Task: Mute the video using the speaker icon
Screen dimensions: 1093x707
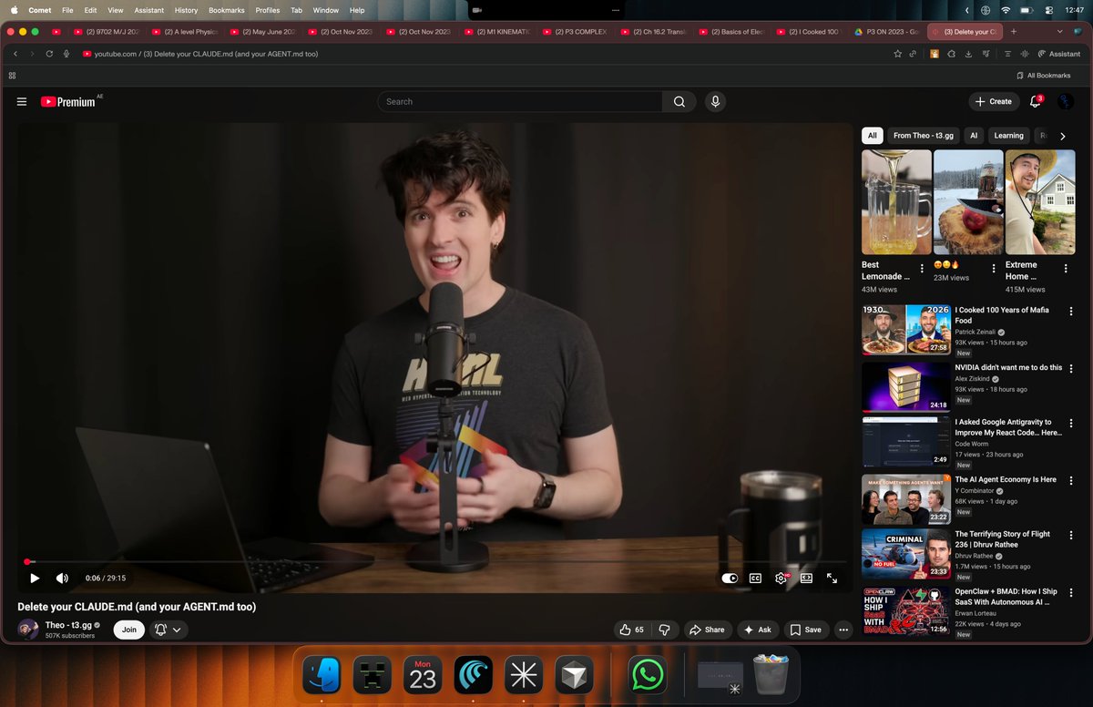Action: pyautogui.click(x=62, y=579)
